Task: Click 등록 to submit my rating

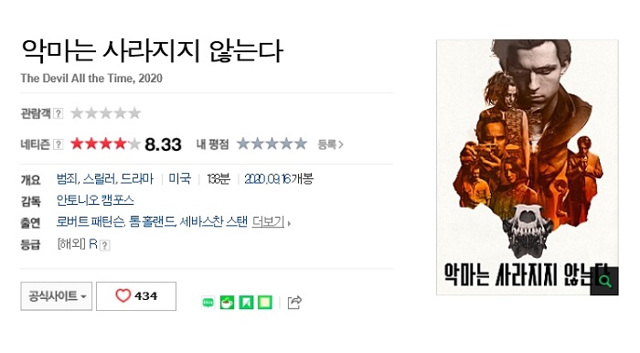Action: tap(331, 144)
